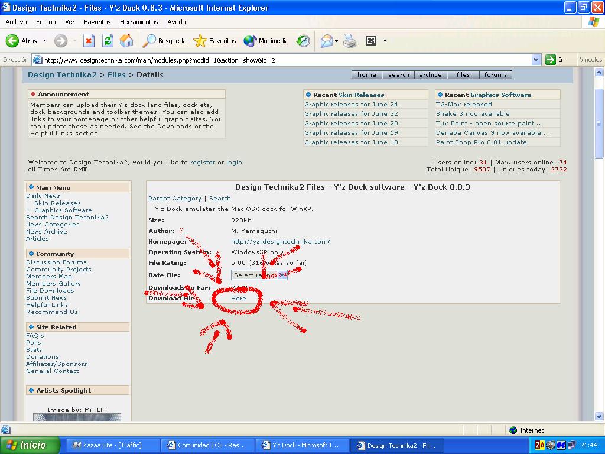Image resolution: width=605 pixels, height=454 pixels.
Task: Open Multimedia toolbar panel
Action: (x=266, y=41)
